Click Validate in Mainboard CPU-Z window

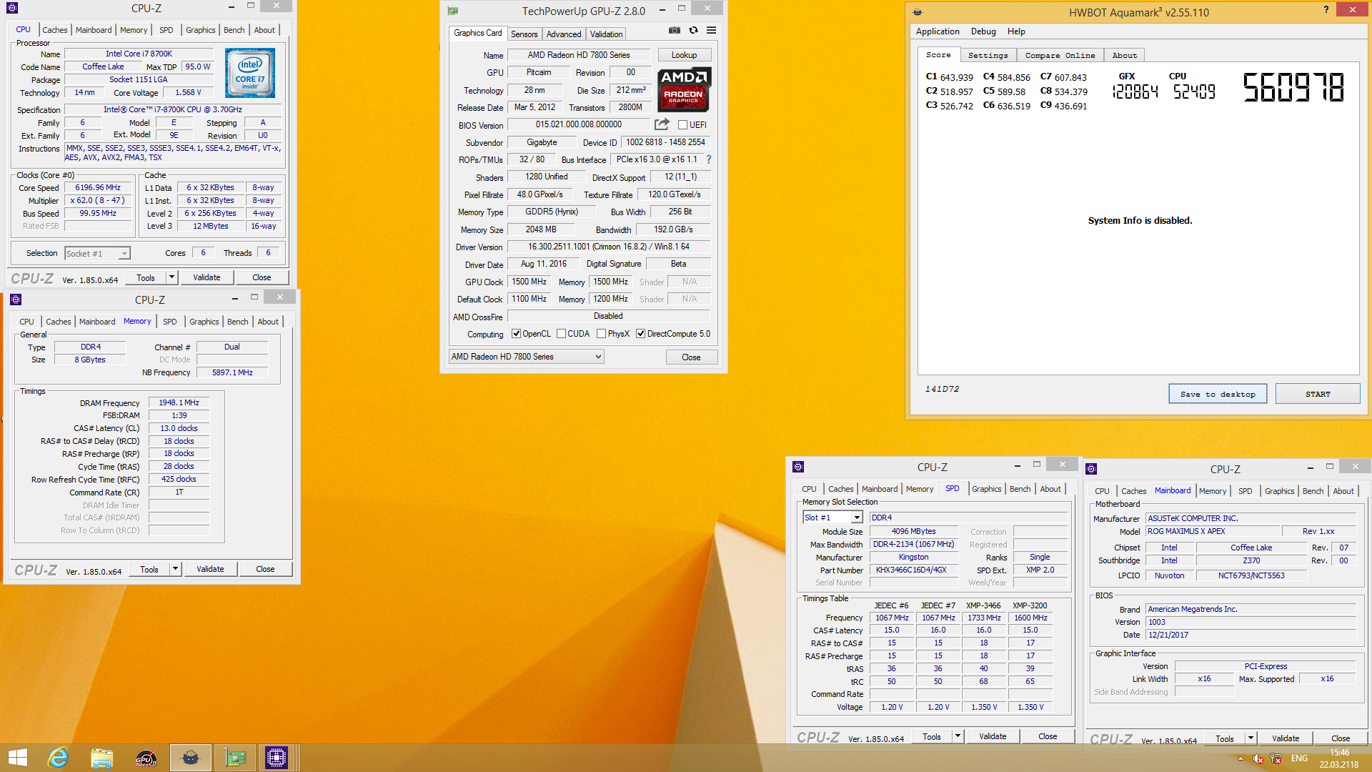(x=1286, y=738)
